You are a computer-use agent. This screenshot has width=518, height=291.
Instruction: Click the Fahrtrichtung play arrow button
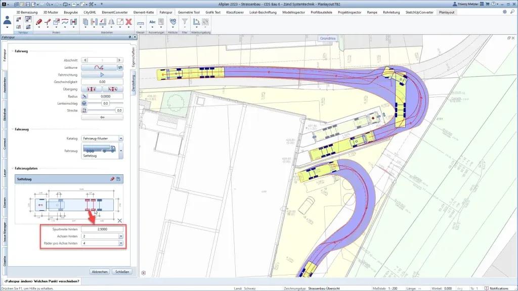pos(102,74)
